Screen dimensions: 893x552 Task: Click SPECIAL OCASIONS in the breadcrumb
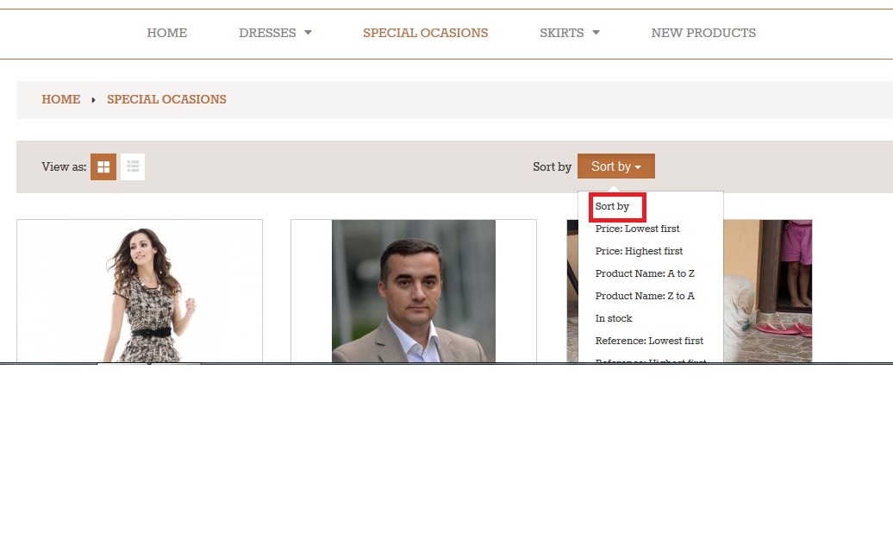[166, 99]
